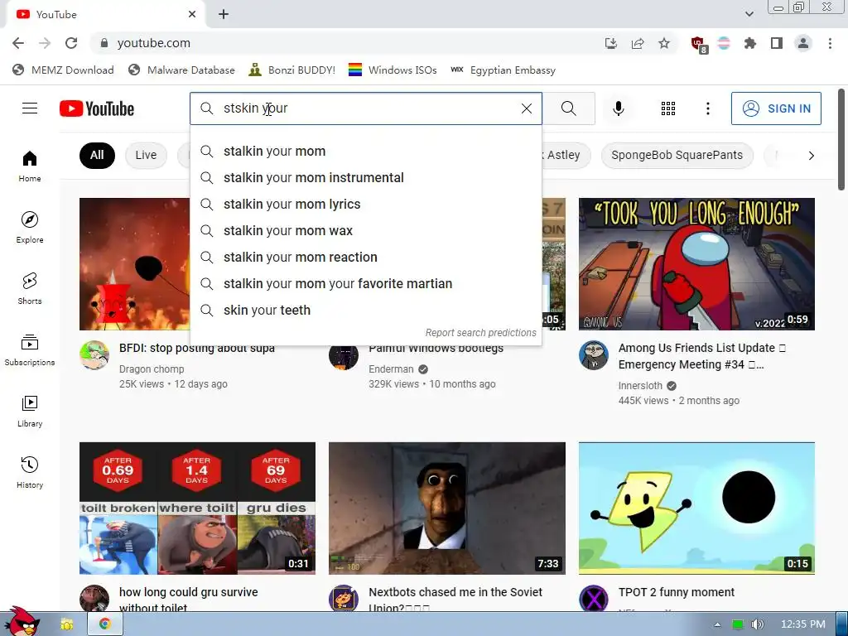Reload the page with refresh icon
Viewport: 848px width, 636px height.
pyautogui.click(x=71, y=43)
